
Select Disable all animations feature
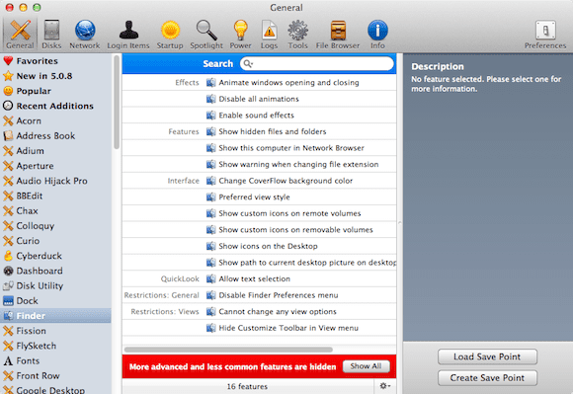point(259,99)
